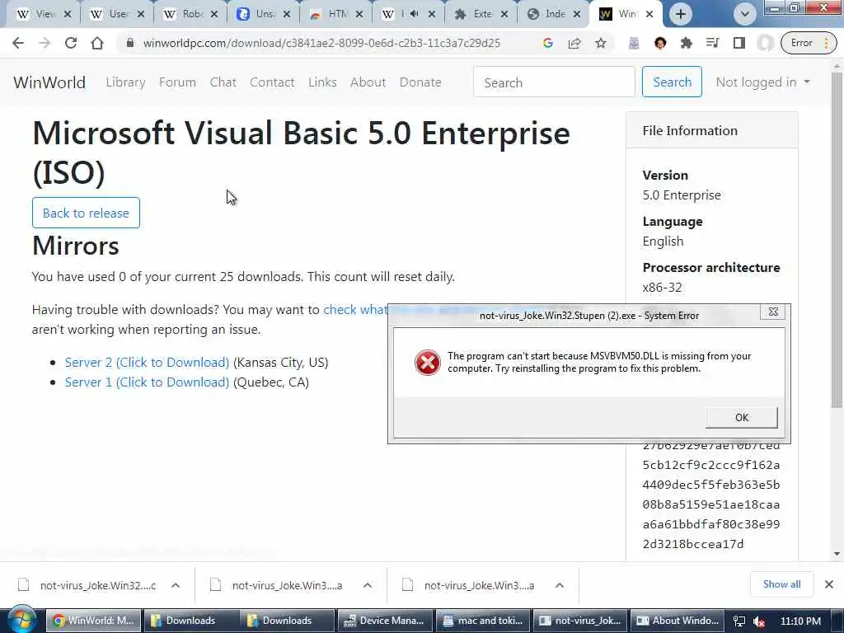The width and height of the screenshot is (844, 633).
Task: Click the muted volume tray icon
Action: click(759, 621)
